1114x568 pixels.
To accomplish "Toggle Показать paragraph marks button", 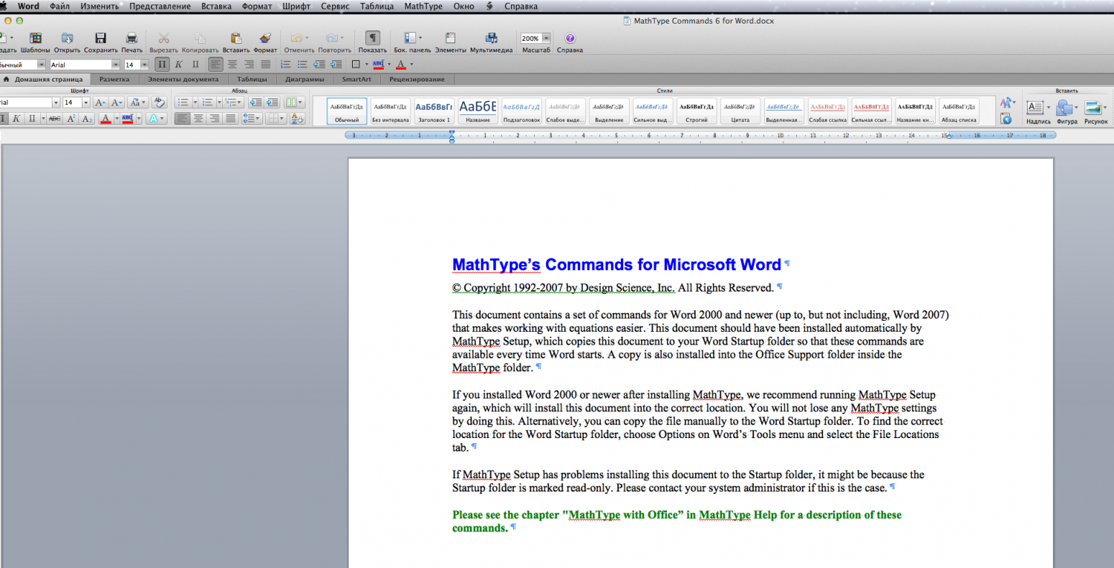I will tap(373, 38).
